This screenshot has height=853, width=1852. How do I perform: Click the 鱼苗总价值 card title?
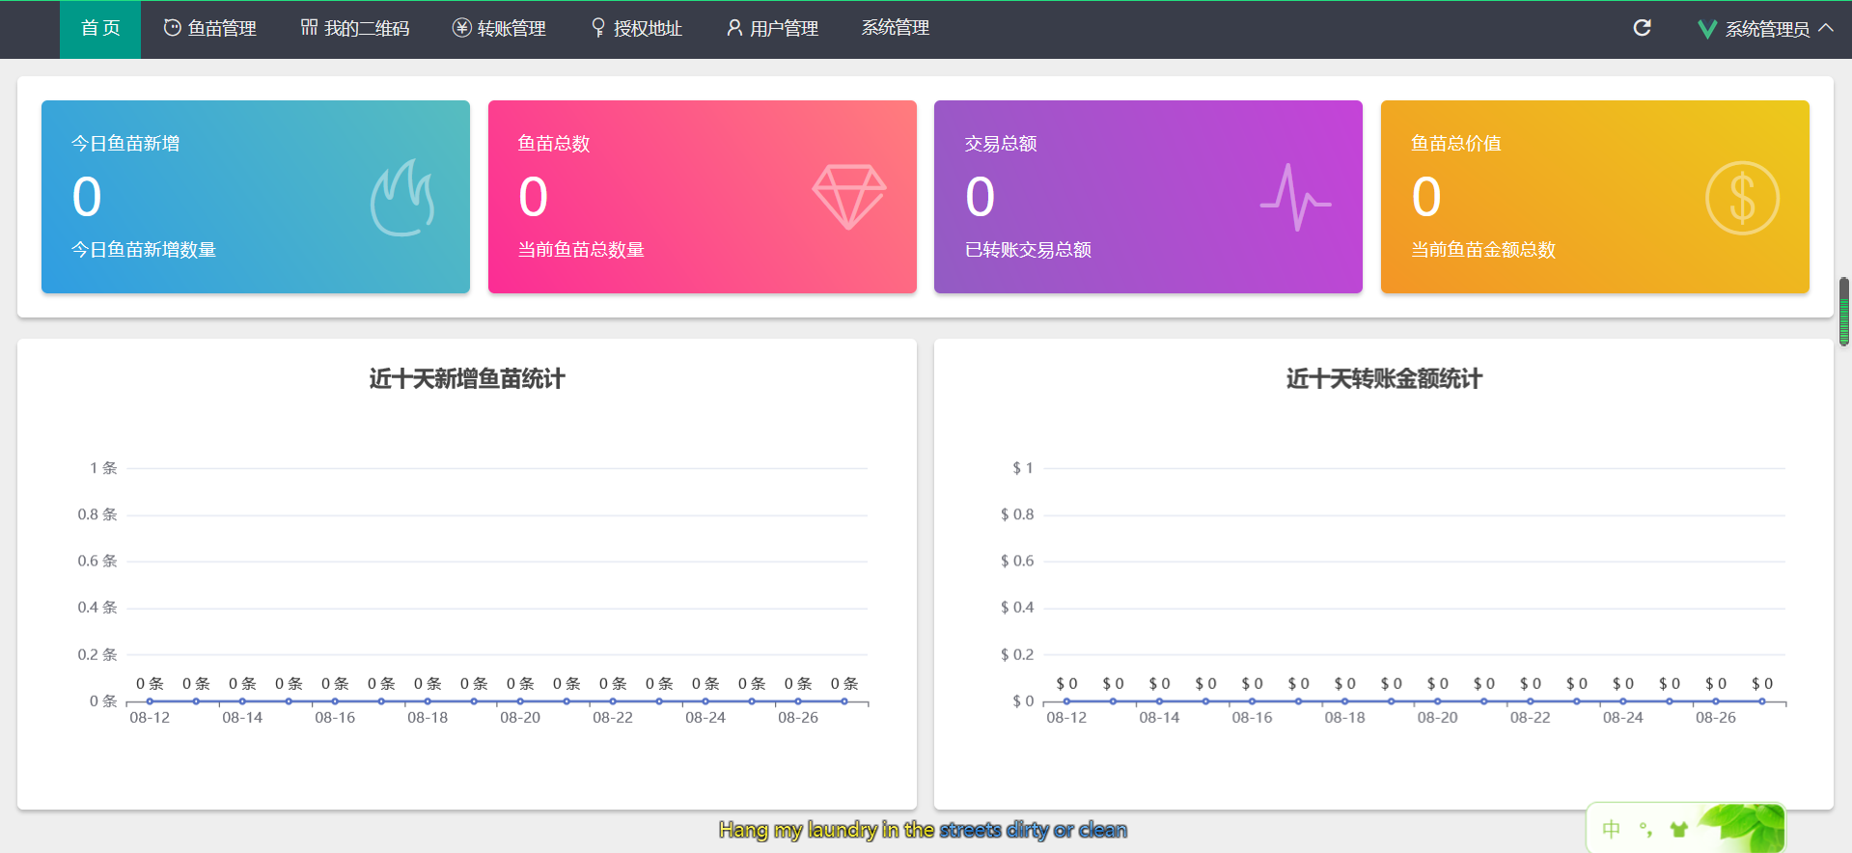pyautogui.click(x=1456, y=144)
